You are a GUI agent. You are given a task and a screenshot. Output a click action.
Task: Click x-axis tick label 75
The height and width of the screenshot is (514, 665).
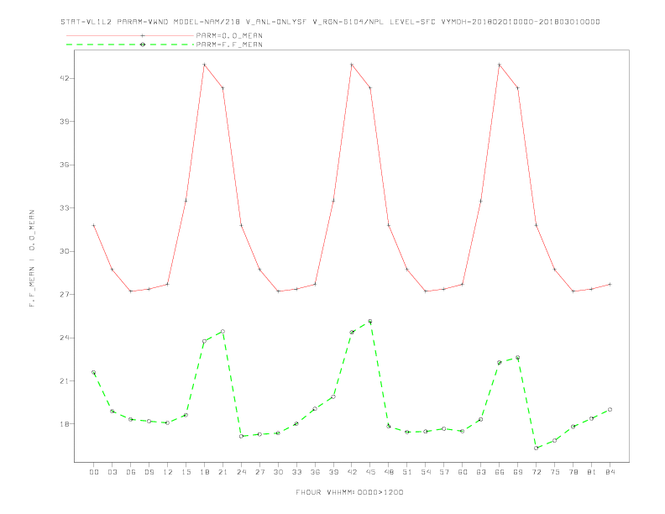[555, 472]
